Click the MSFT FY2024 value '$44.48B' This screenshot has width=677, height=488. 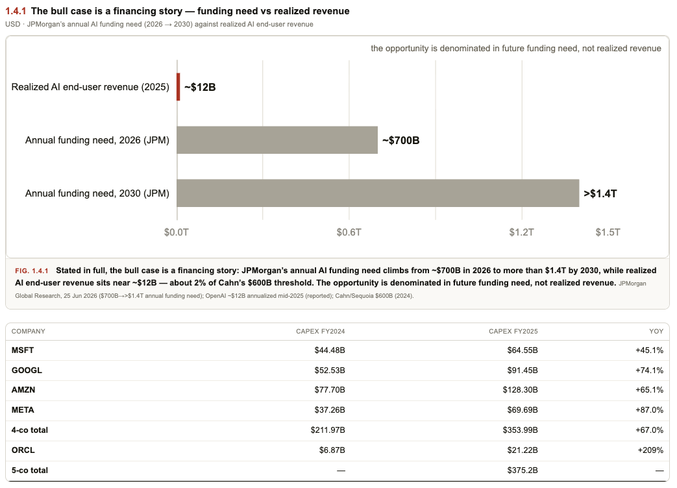(330, 350)
